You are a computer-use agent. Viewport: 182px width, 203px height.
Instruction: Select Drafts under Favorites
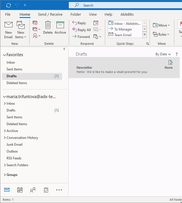[32, 76]
